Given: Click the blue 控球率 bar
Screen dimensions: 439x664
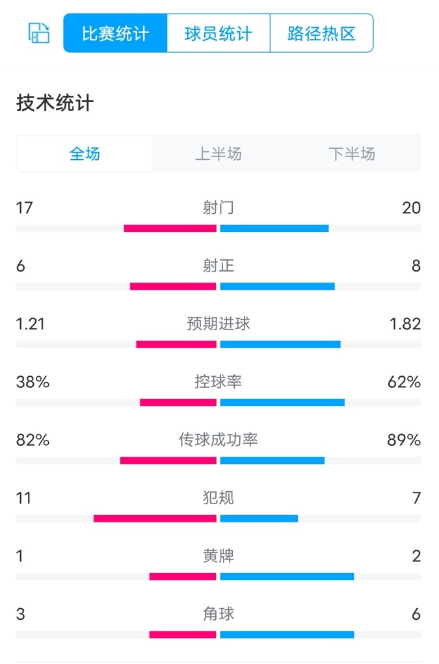Looking at the screenshot, I should [282, 403].
